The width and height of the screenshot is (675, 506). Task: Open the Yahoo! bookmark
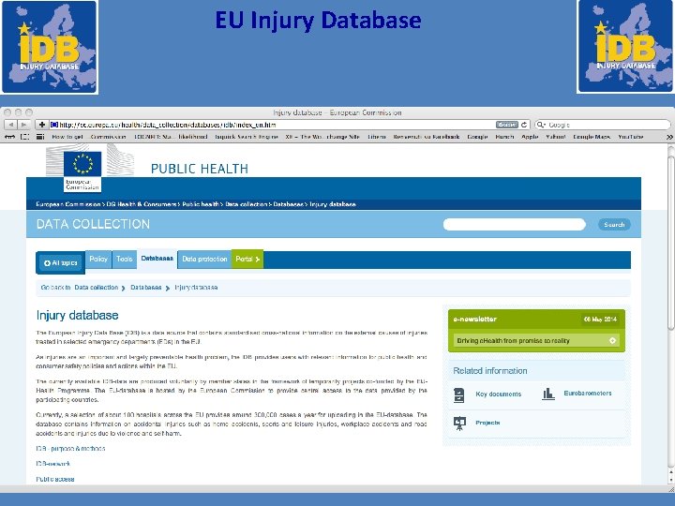click(556, 137)
